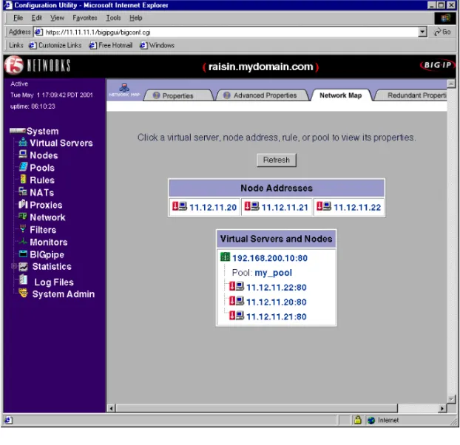The image size is (460, 445).
Task: Click the NATs icon in sidebar
Action: [x=23, y=191]
